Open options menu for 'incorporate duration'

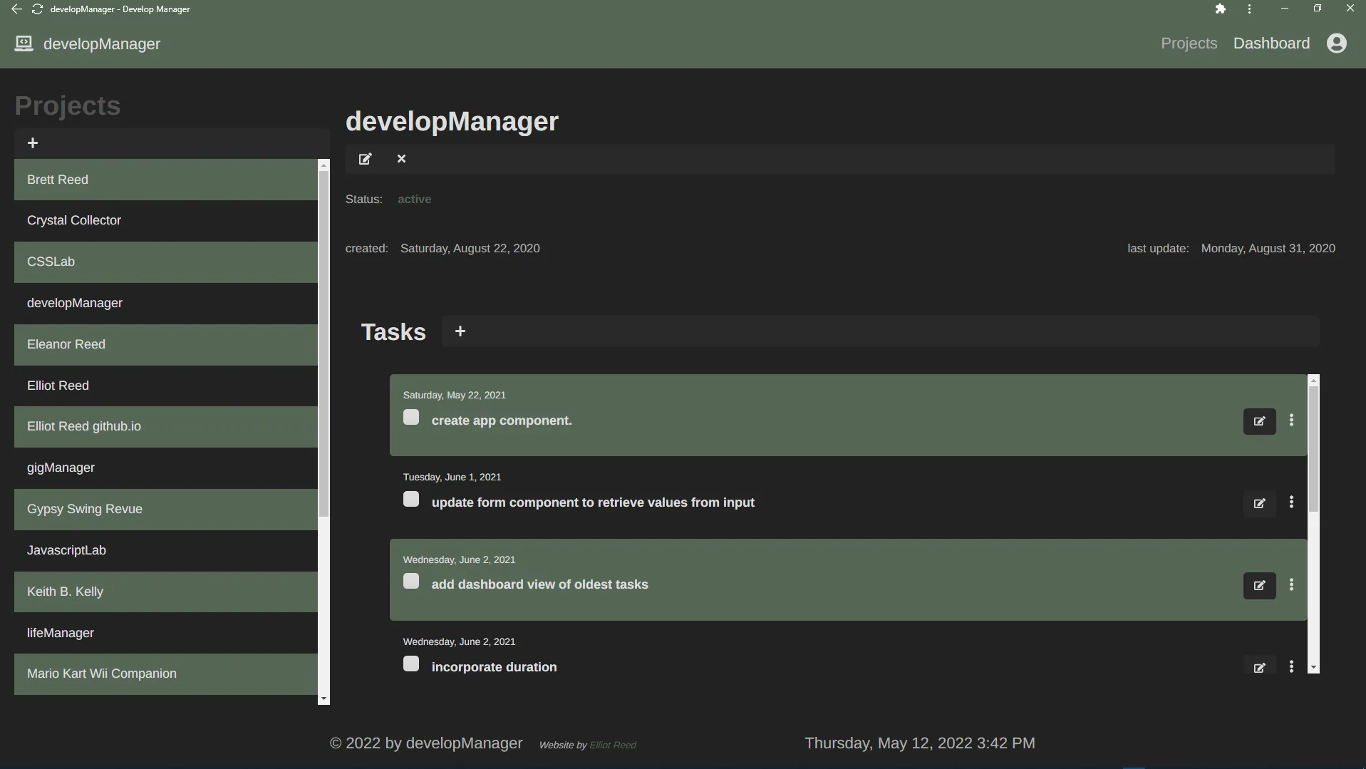click(x=1291, y=666)
